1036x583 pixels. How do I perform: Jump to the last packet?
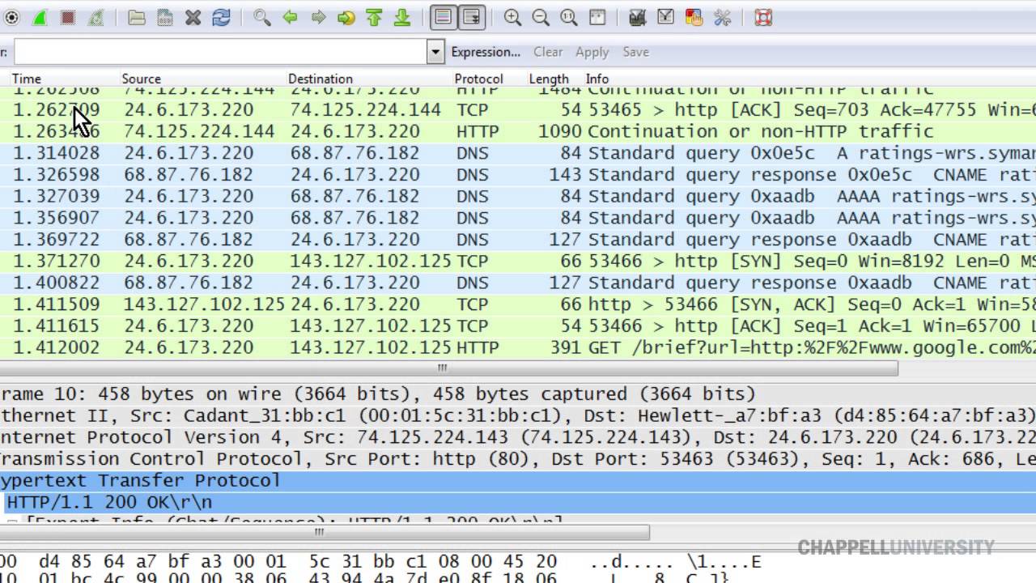click(402, 17)
